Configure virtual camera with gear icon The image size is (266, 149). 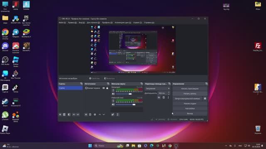(205, 99)
